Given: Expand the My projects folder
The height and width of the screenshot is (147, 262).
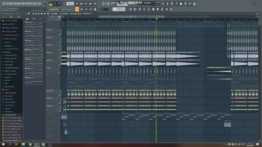Looking at the screenshot, I should [9, 87].
